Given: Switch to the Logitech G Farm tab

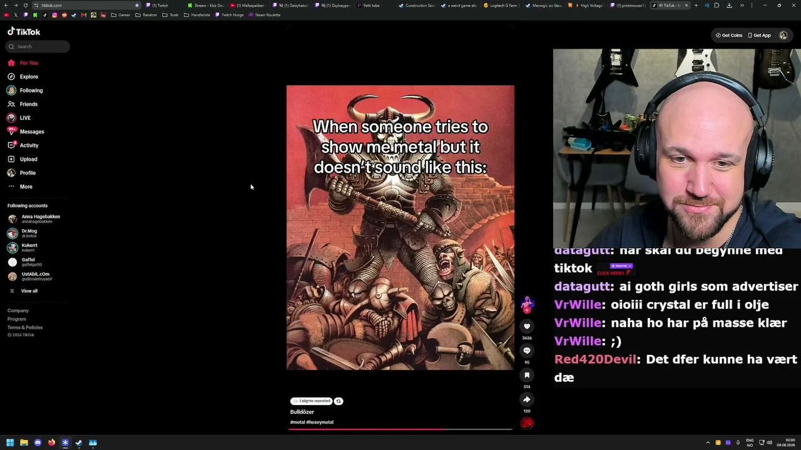Looking at the screenshot, I should coord(503,6).
